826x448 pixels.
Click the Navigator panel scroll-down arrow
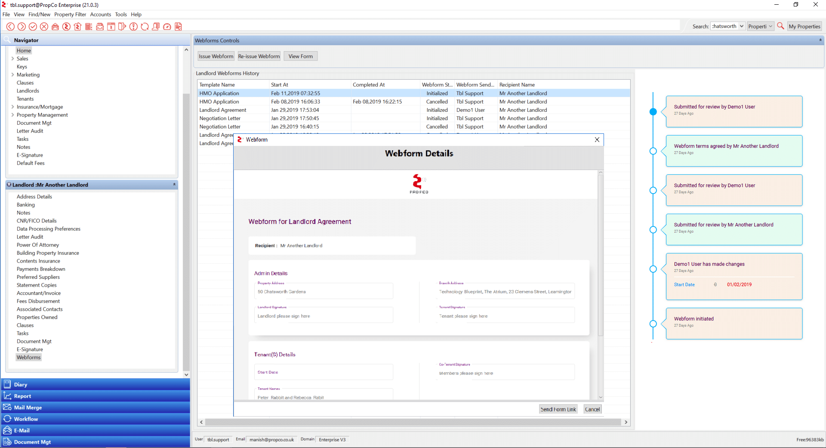tap(186, 375)
